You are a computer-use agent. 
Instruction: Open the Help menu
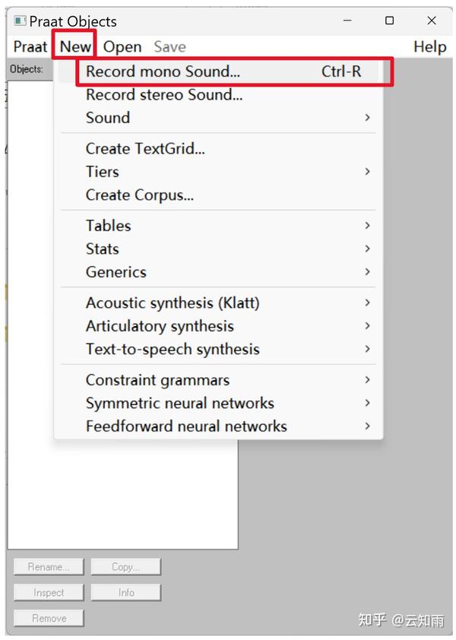(x=429, y=46)
